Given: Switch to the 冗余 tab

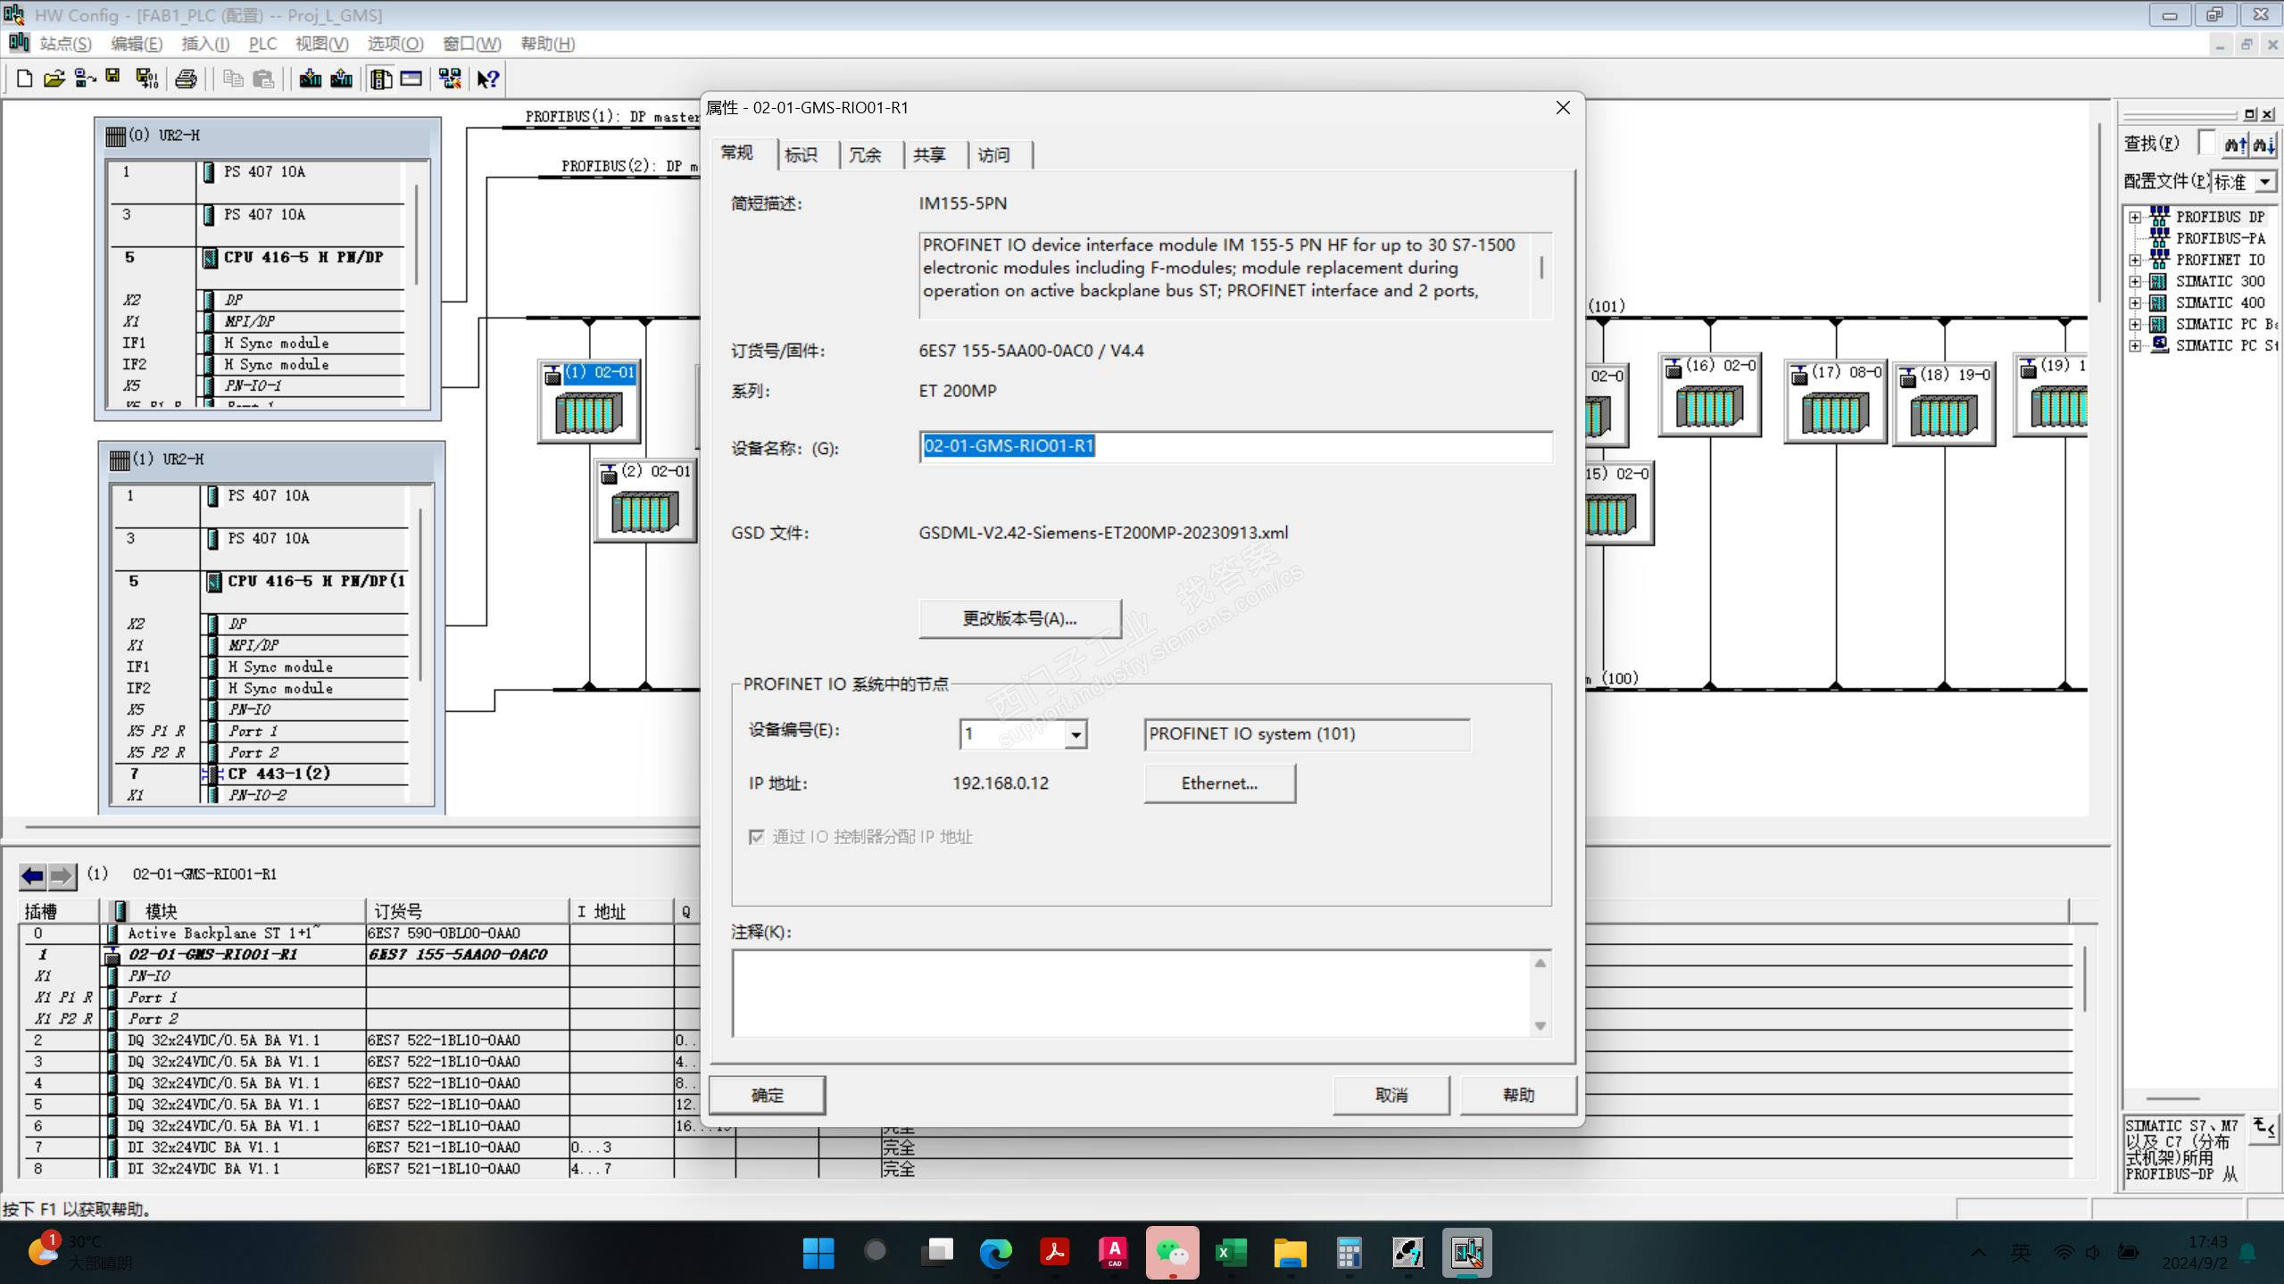Looking at the screenshot, I should pos(865,155).
